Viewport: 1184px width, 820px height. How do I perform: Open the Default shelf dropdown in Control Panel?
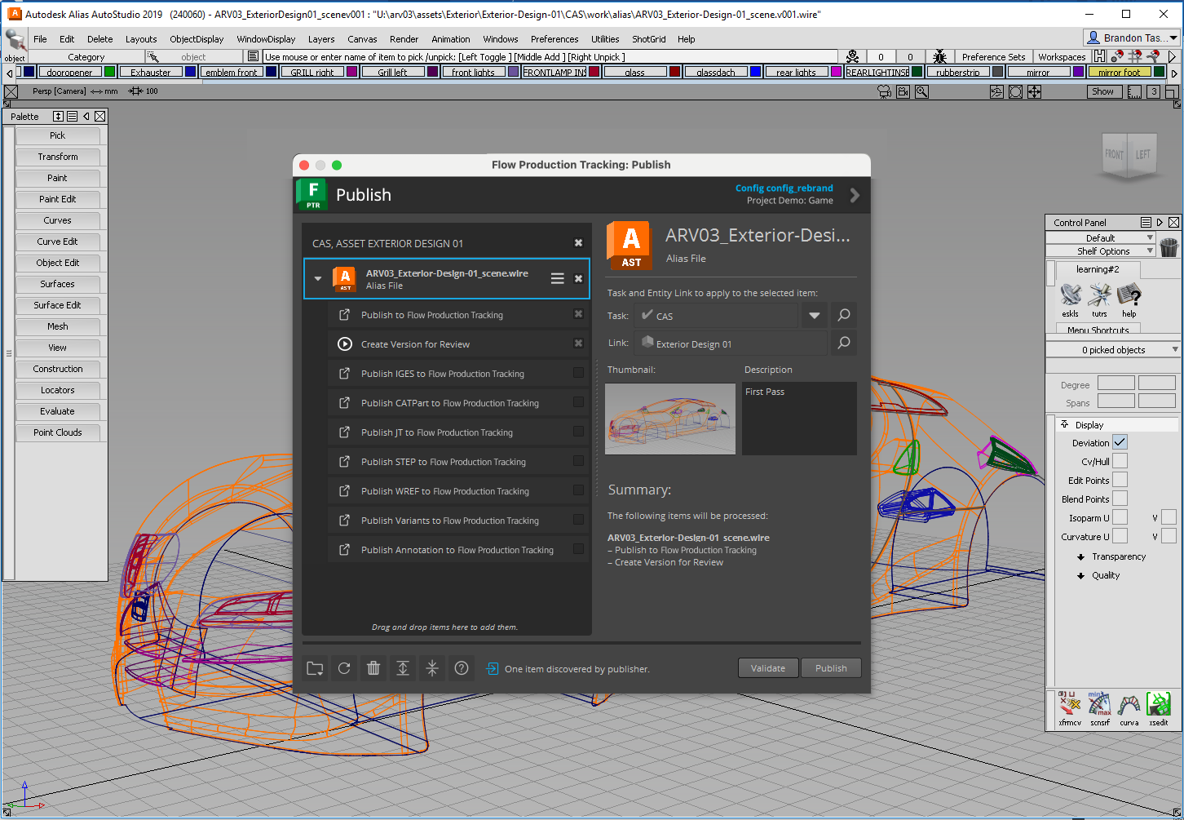1101,238
